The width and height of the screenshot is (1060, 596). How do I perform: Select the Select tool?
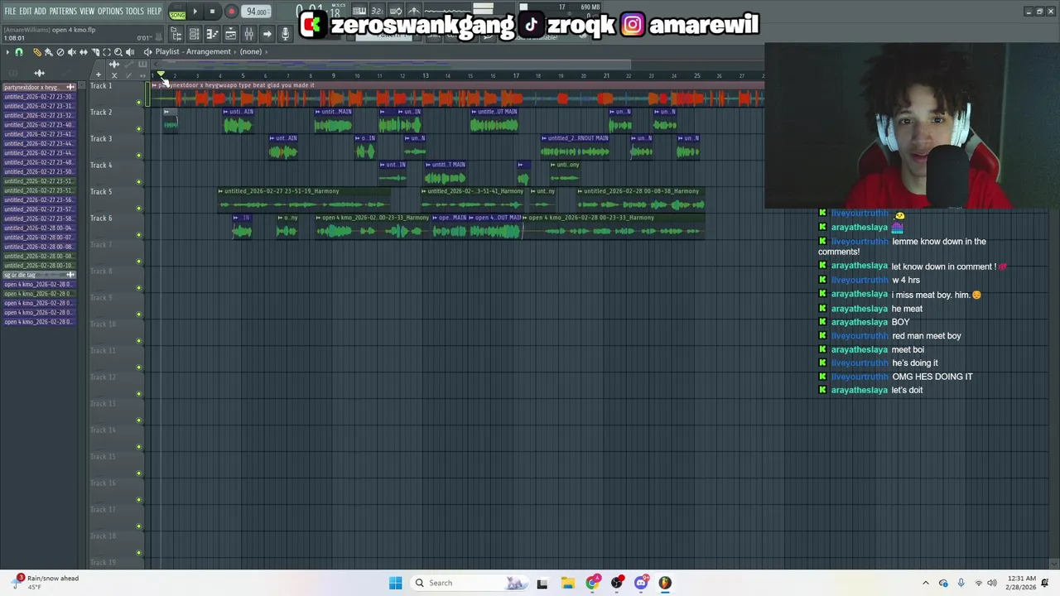106,52
